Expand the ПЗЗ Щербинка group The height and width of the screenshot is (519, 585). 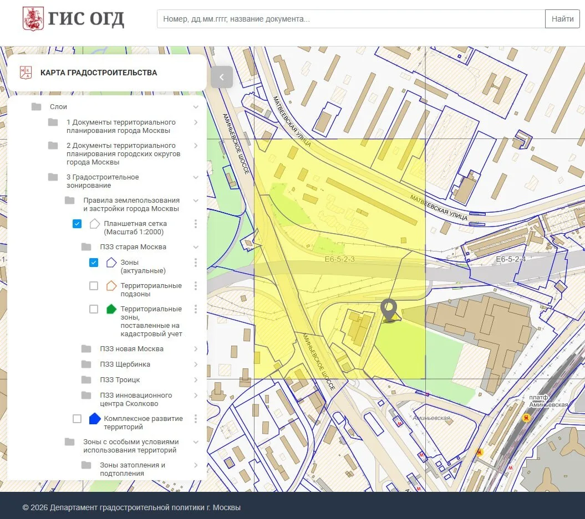point(196,364)
